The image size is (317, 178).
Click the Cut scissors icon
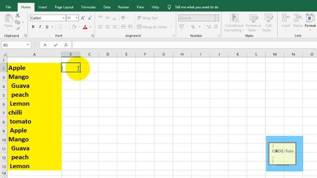click(x=18, y=15)
